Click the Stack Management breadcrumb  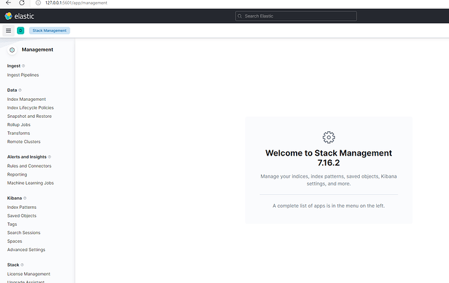(x=49, y=31)
